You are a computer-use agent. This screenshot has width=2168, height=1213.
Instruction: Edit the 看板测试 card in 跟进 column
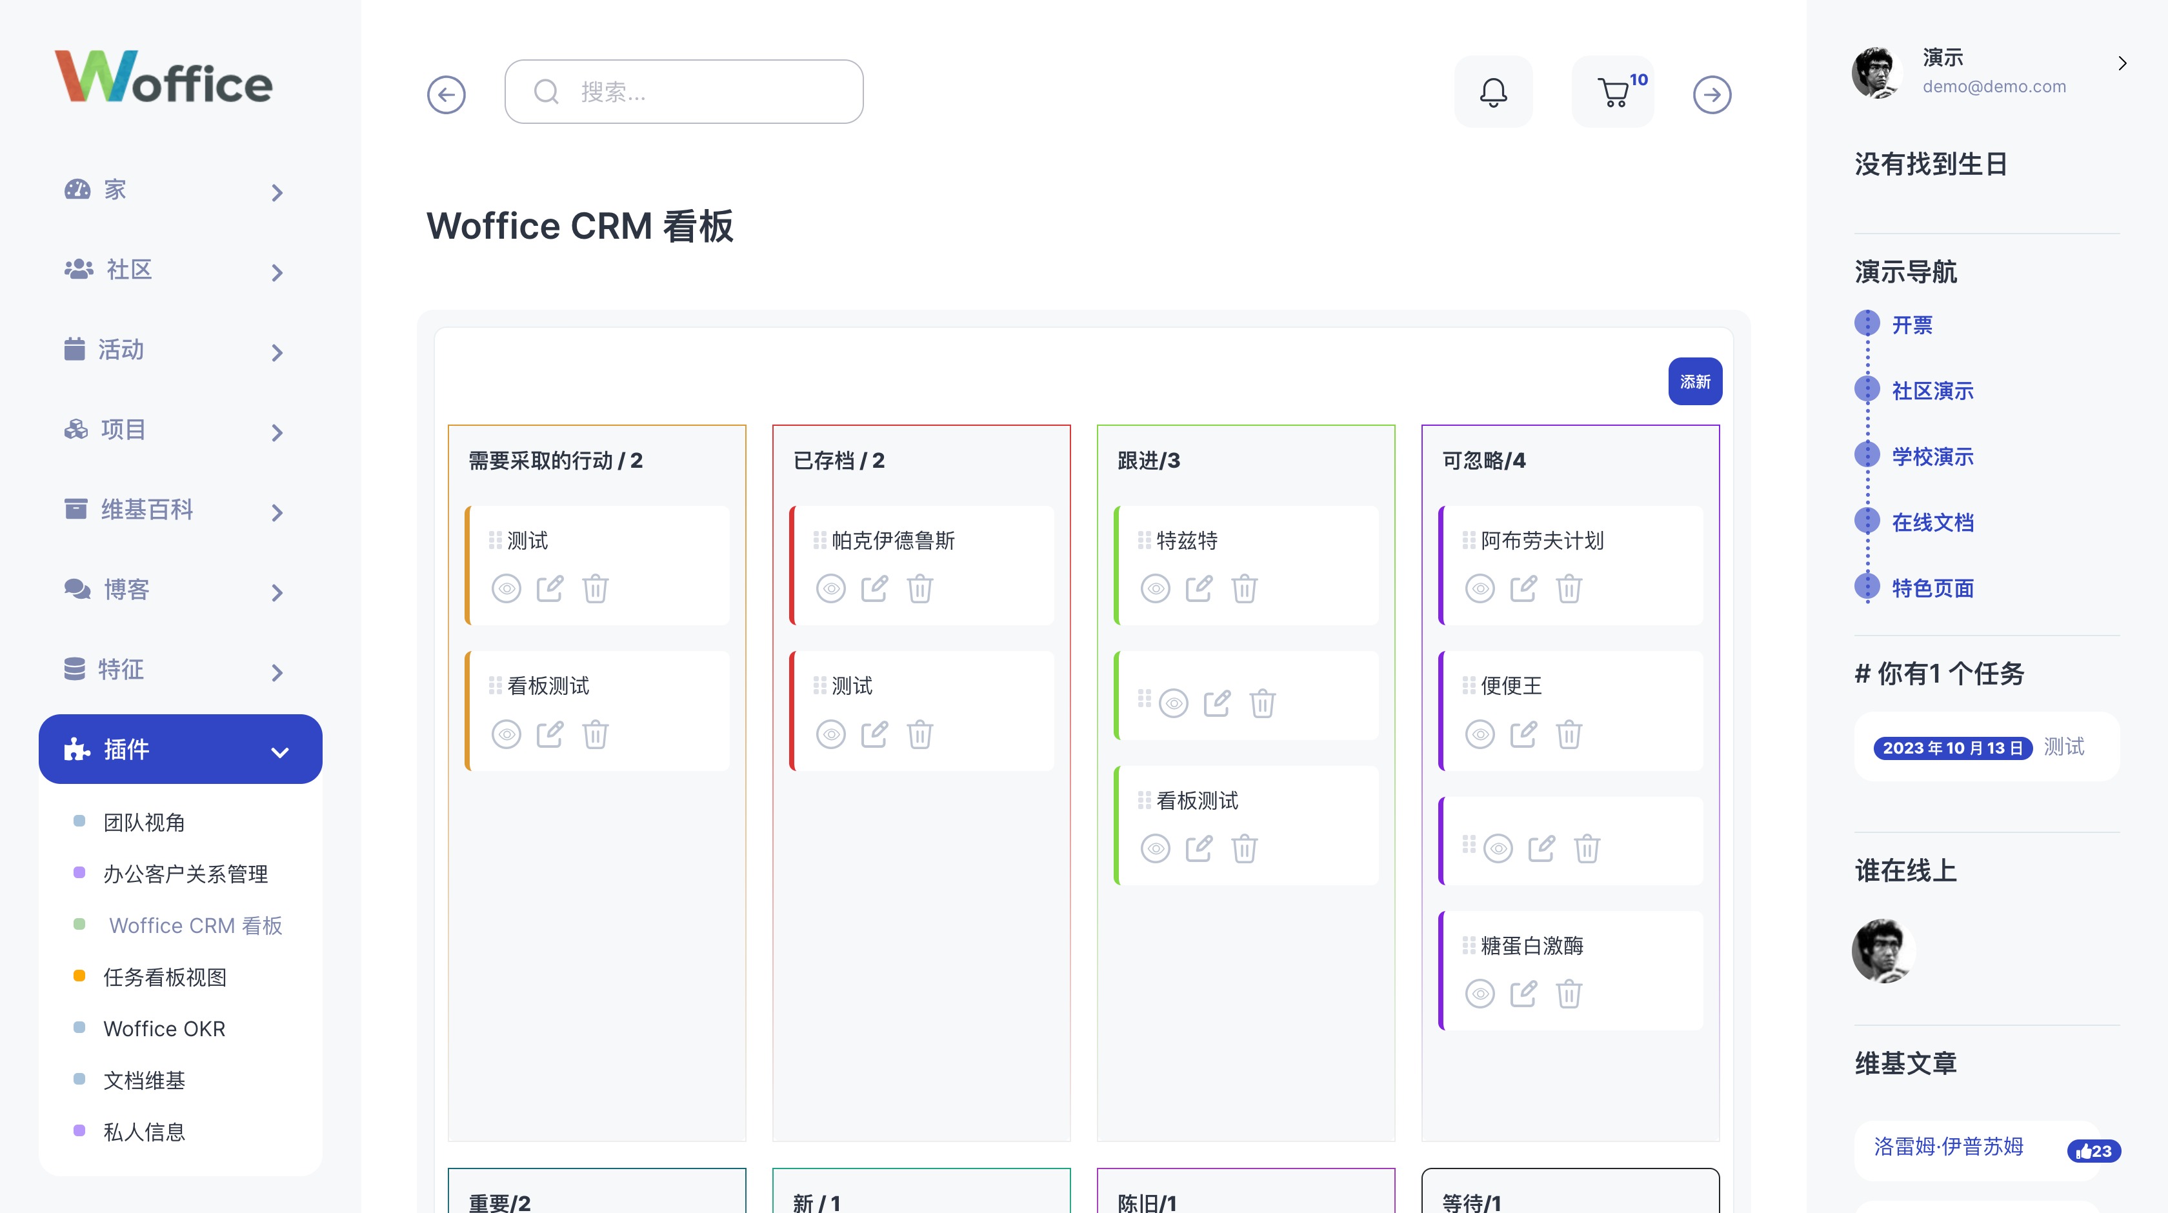(x=1199, y=848)
